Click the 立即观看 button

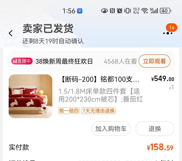coord(154,61)
